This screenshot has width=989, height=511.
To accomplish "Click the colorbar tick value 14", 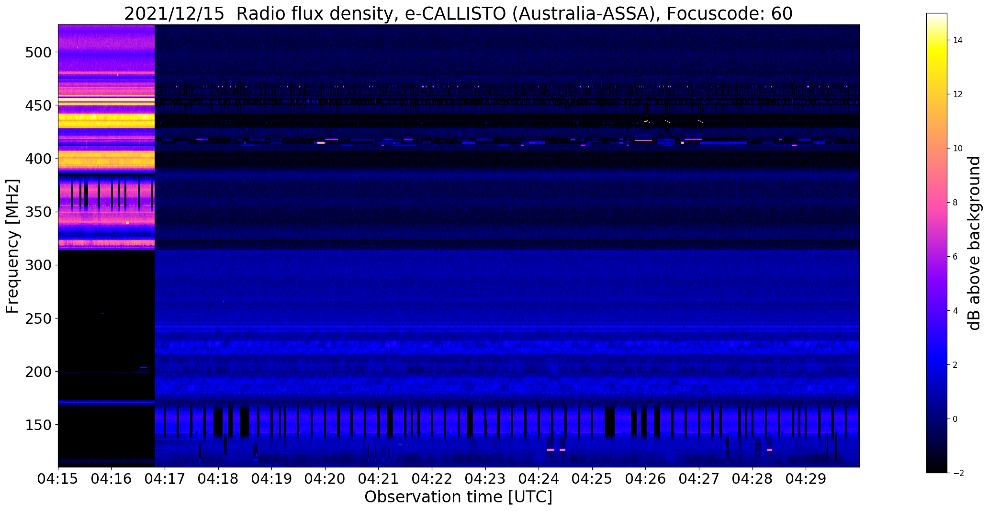I will (x=957, y=40).
